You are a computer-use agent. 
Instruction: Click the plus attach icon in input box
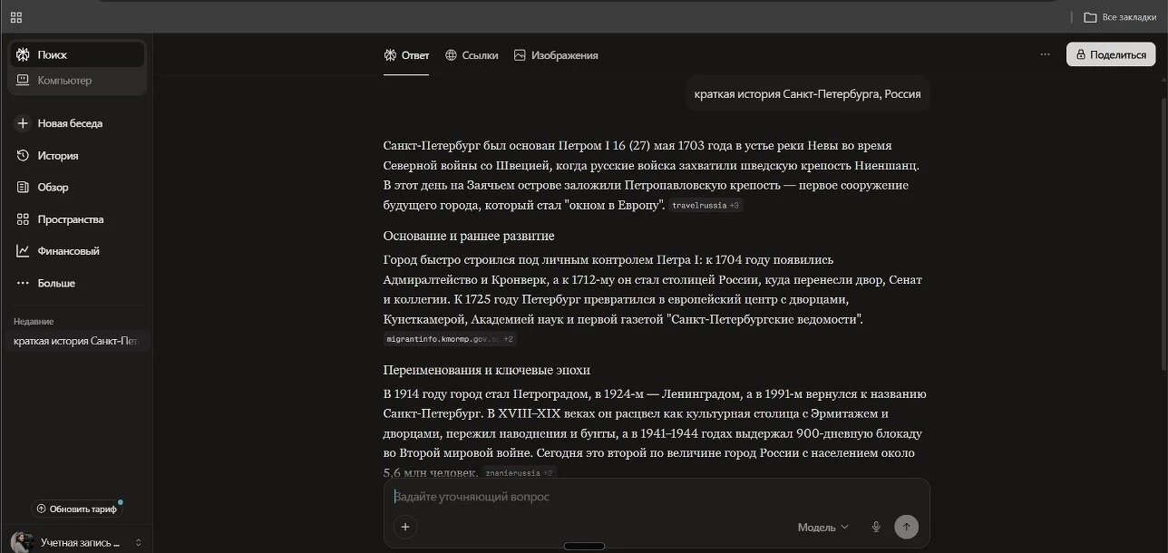click(405, 527)
